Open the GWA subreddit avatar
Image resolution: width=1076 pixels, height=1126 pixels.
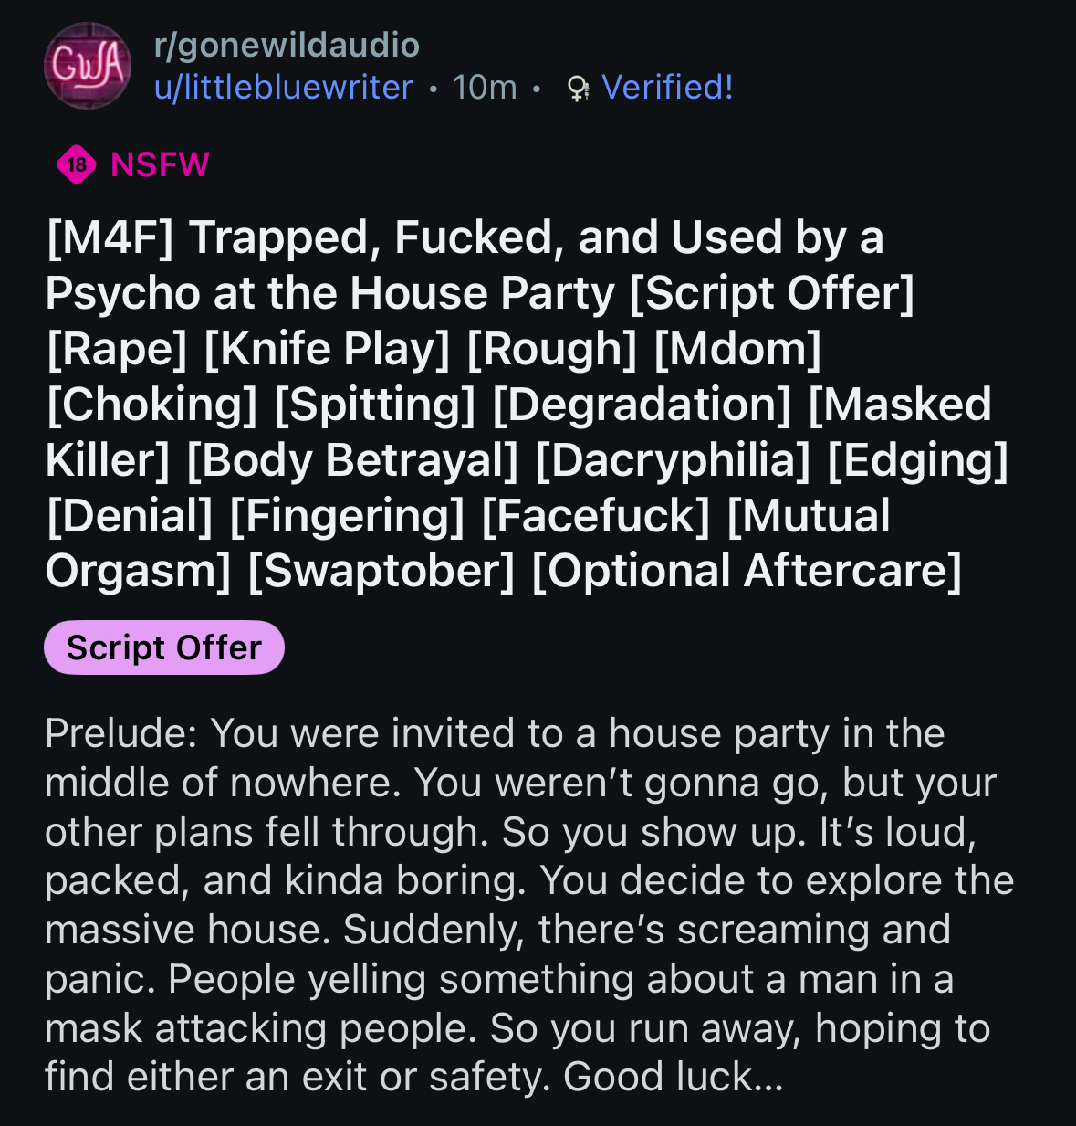coord(88,66)
